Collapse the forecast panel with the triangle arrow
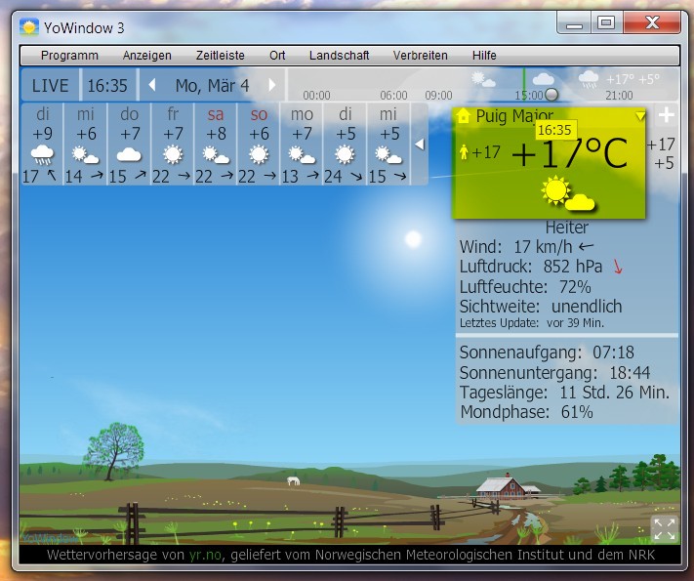694x581 pixels. [420, 145]
